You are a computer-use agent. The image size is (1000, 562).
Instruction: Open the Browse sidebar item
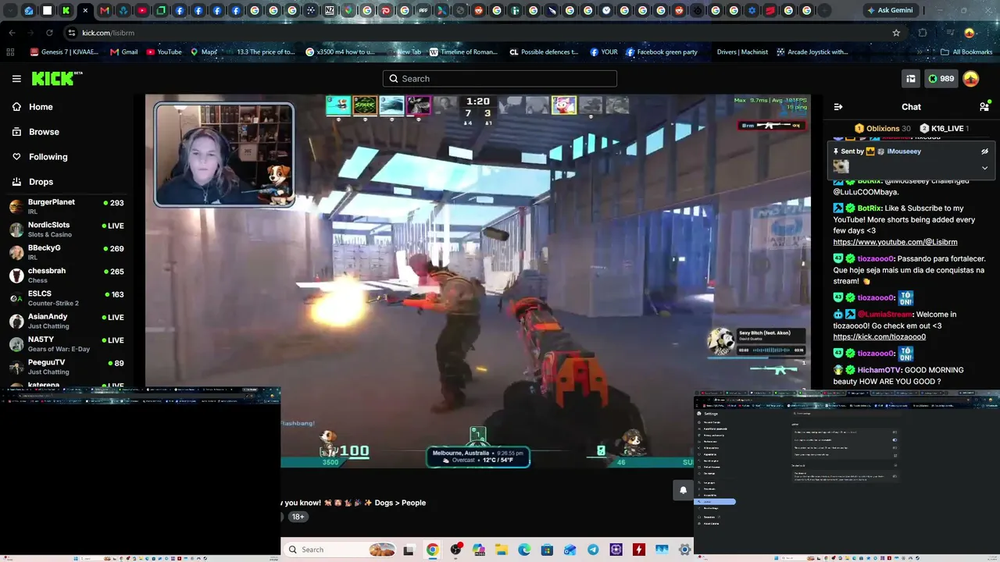[x=44, y=132]
